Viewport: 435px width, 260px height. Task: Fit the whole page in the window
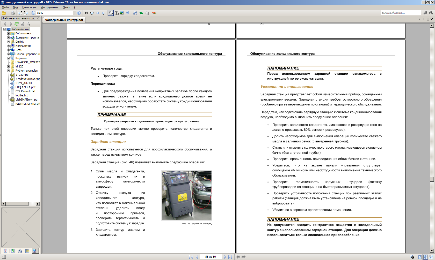tap(92, 13)
